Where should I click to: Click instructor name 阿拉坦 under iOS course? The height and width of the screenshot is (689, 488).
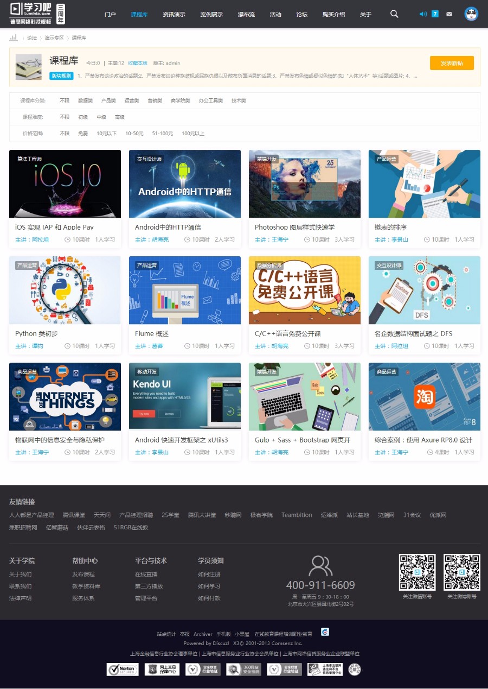40,239
